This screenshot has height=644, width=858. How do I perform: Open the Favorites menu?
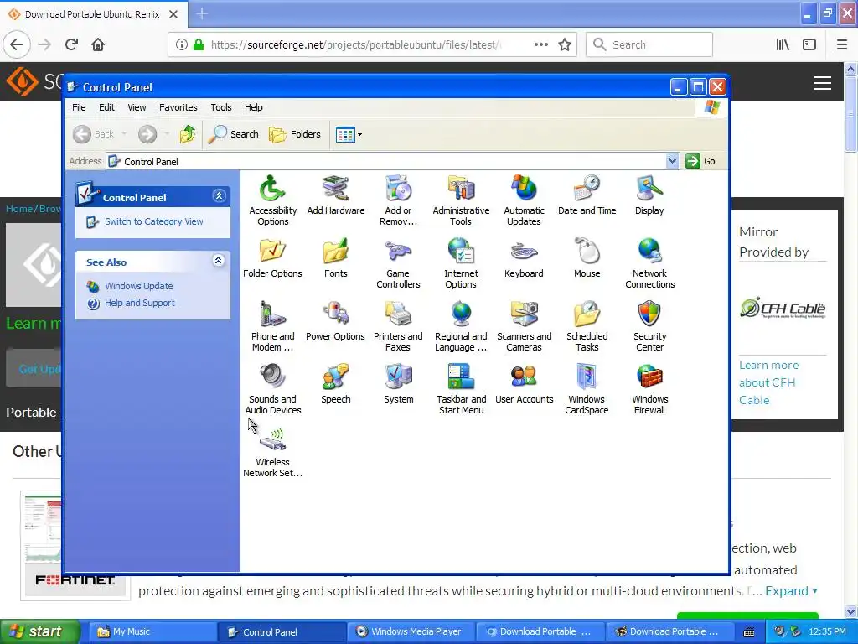178,107
